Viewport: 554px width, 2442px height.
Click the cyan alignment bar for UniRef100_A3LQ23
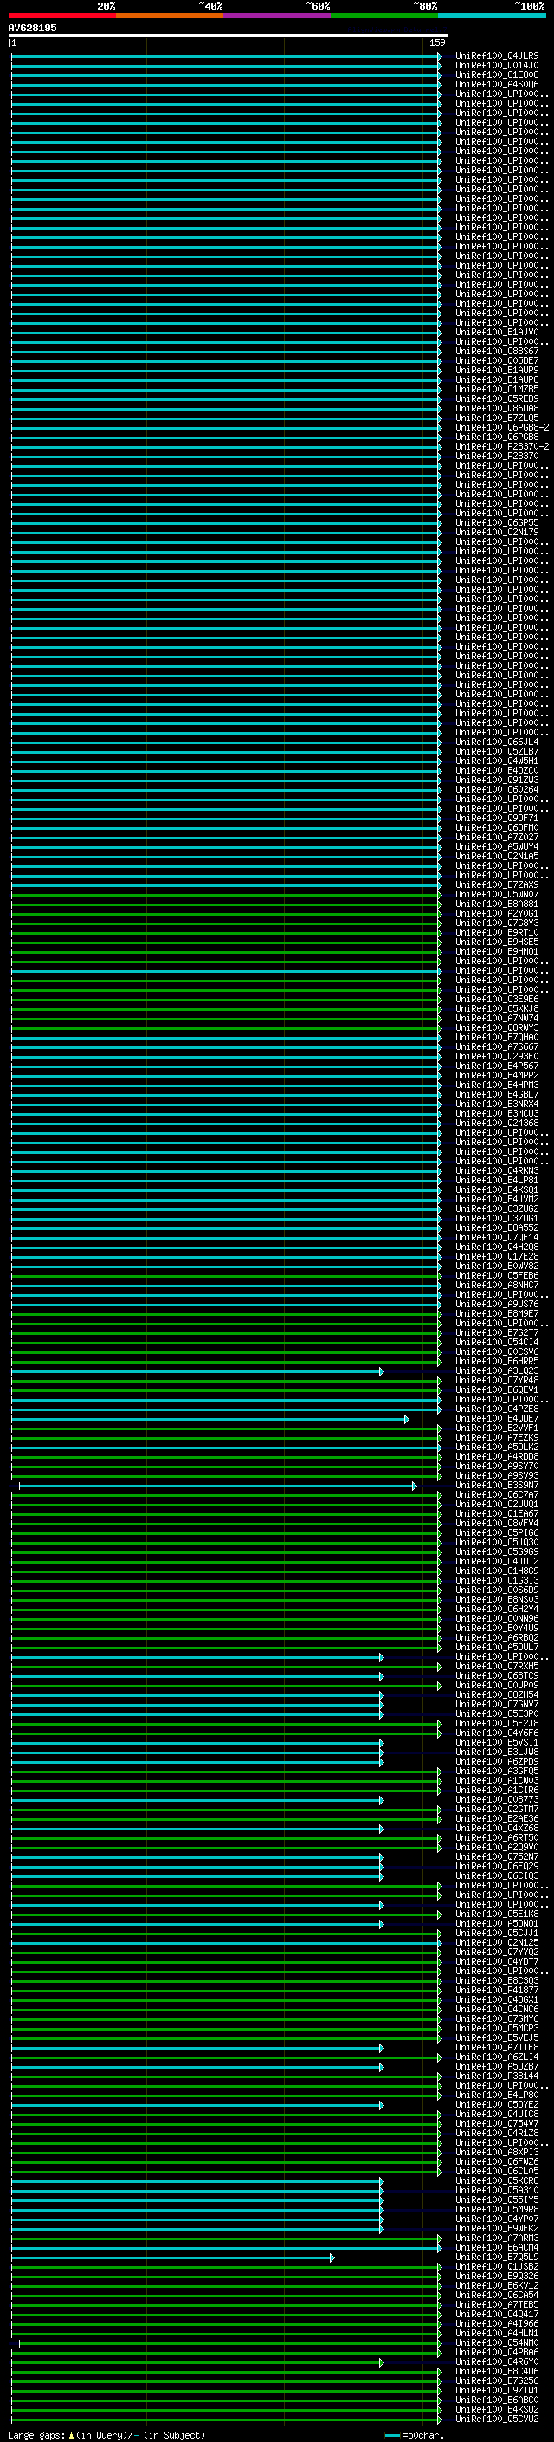pos(197,1371)
